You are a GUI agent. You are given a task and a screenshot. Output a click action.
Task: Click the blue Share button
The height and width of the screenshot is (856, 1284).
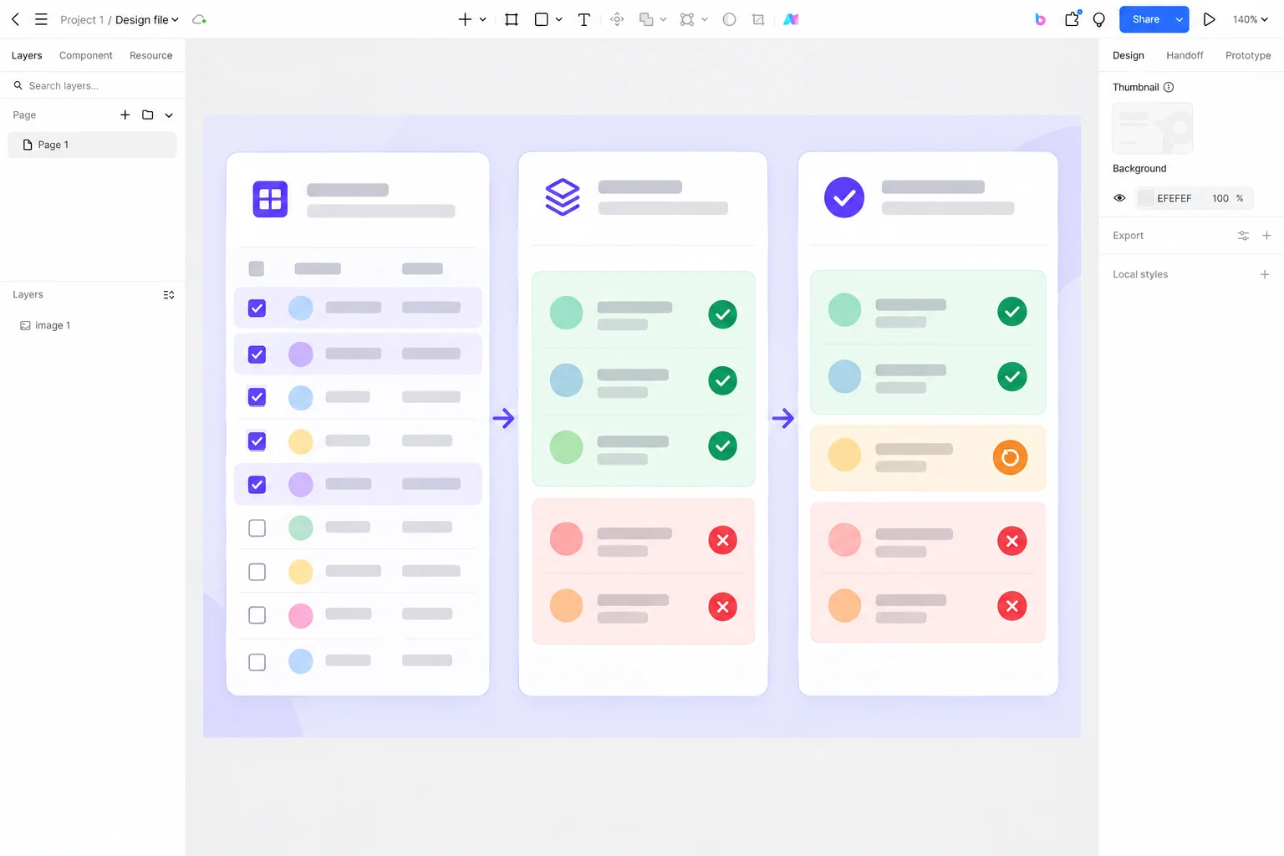1145,19
